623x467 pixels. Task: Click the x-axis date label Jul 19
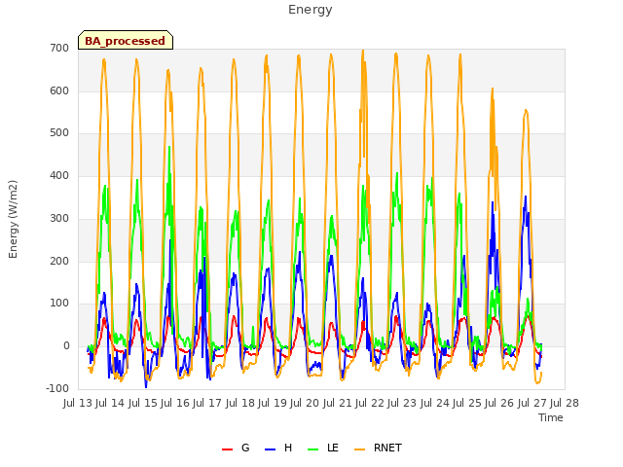coord(273,403)
